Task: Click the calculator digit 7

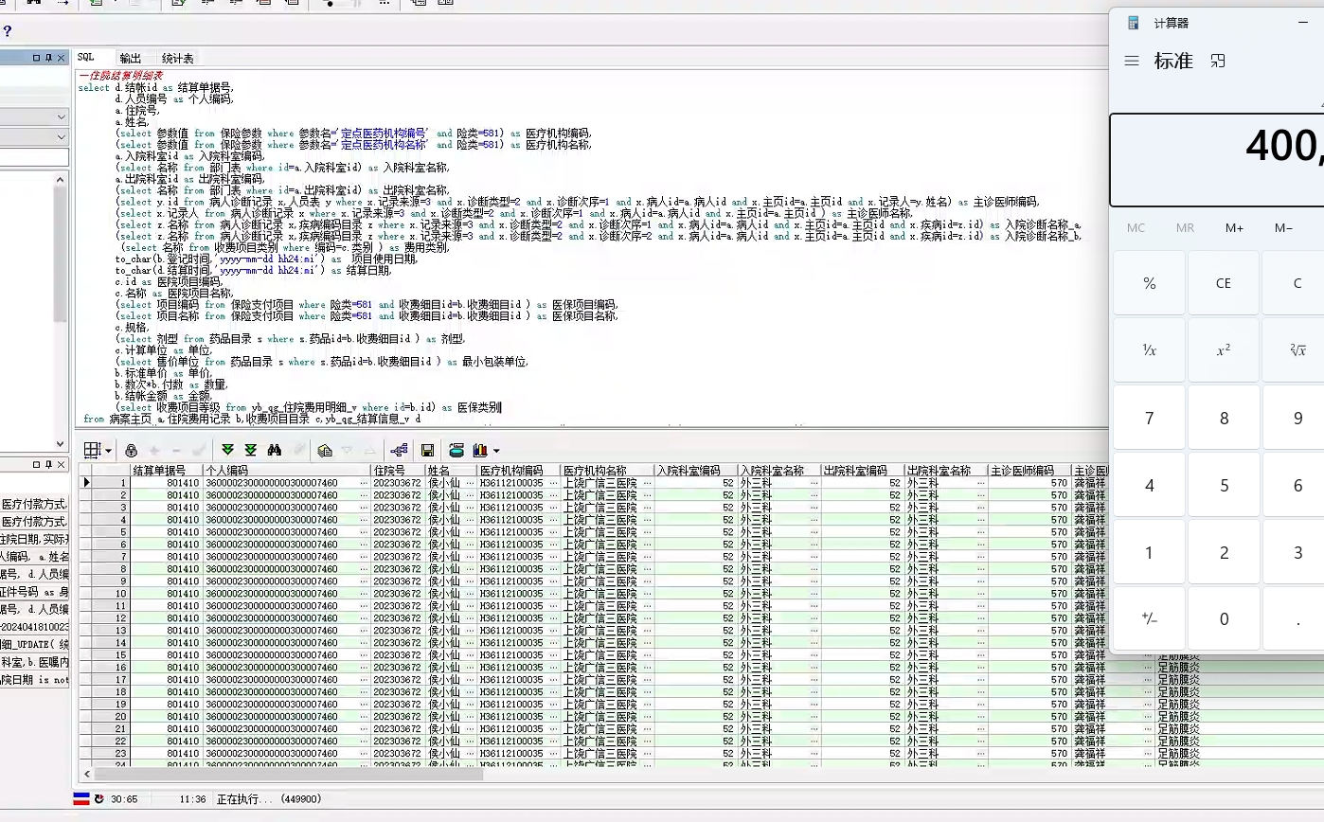Action: 1150,419
